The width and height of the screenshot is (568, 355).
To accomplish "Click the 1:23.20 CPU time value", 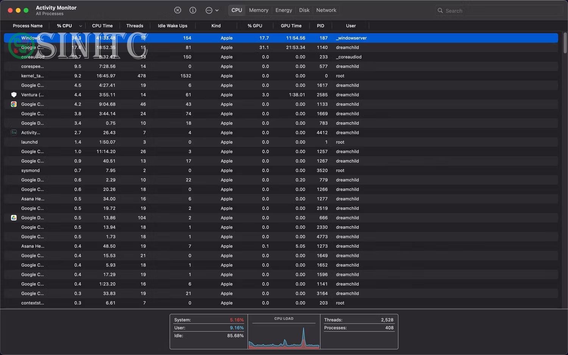I will point(107,284).
